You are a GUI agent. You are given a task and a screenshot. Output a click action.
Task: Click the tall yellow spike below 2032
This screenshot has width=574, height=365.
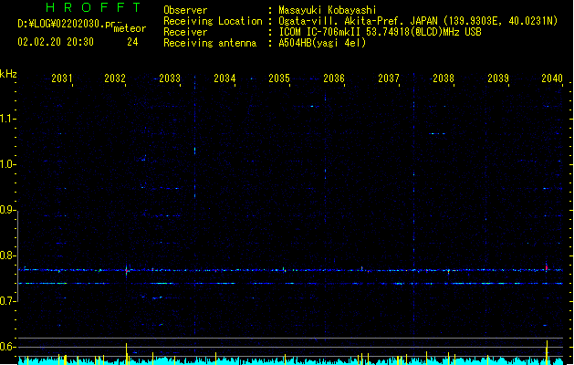(x=126, y=354)
